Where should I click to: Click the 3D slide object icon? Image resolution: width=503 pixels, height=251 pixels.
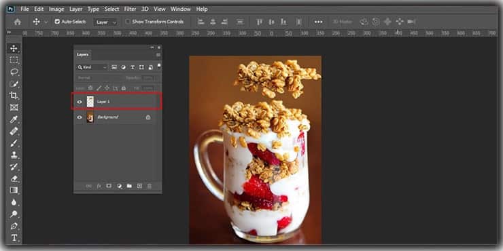pos(400,22)
